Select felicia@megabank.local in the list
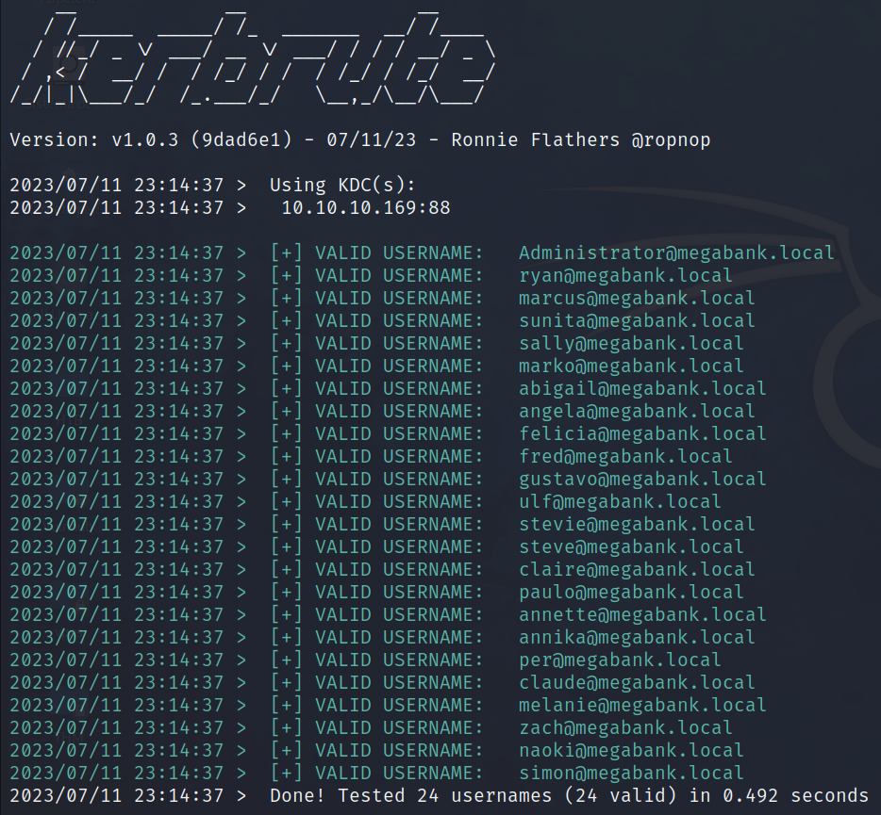Image resolution: width=881 pixels, height=815 pixels. pyautogui.click(x=641, y=433)
